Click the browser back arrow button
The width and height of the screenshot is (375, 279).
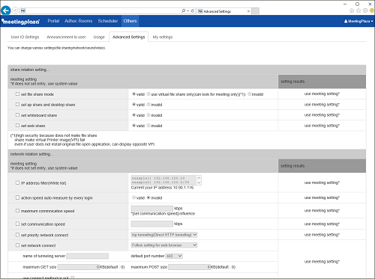click(x=5, y=10)
